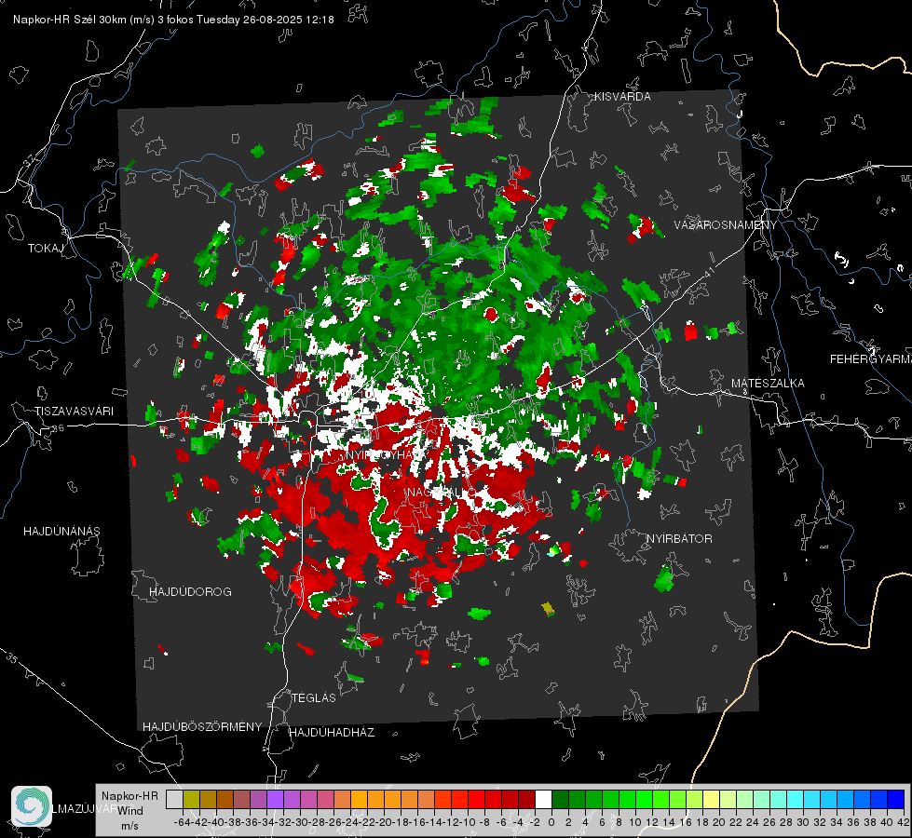Click the Napkor-HR legend title
Viewport: 912px width, 838px height.
pos(129,795)
